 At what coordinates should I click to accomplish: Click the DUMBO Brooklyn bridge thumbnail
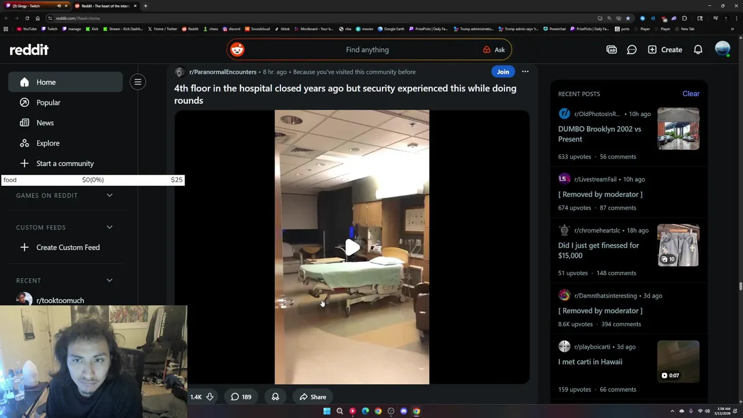tap(678, 128)
